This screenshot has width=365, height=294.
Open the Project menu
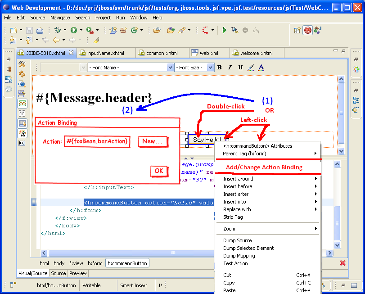click(103, 18)
